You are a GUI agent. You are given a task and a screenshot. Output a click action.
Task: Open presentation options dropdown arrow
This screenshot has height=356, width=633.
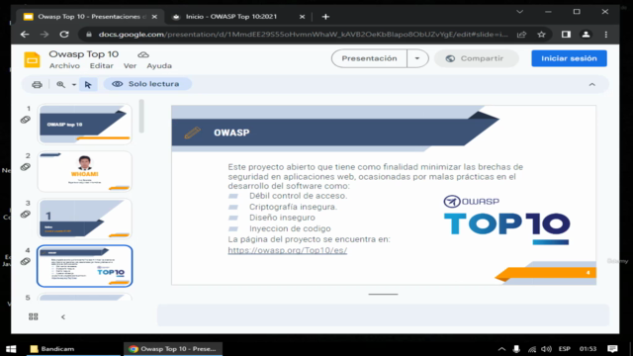[417, 58]
